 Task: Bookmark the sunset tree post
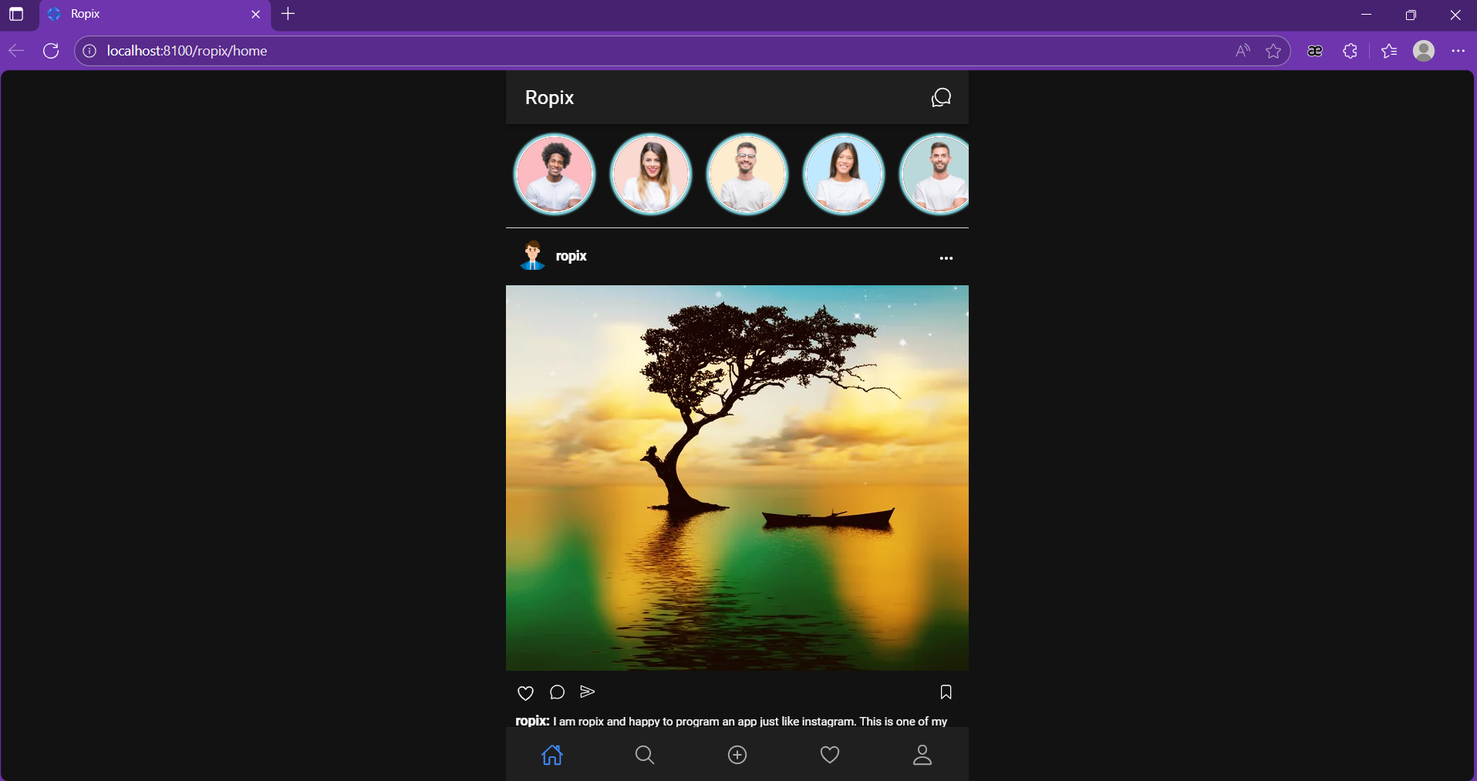pyautogui.click(x=946, y=692)
